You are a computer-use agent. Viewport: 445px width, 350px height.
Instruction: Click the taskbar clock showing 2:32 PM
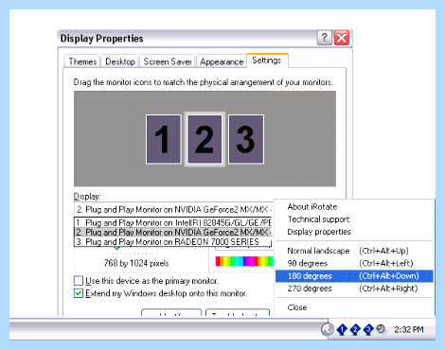[x=409, y=329]
